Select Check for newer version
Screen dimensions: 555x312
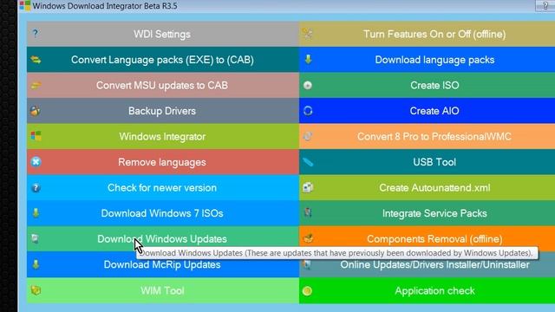pyautogui.click(x=163, y=187)
